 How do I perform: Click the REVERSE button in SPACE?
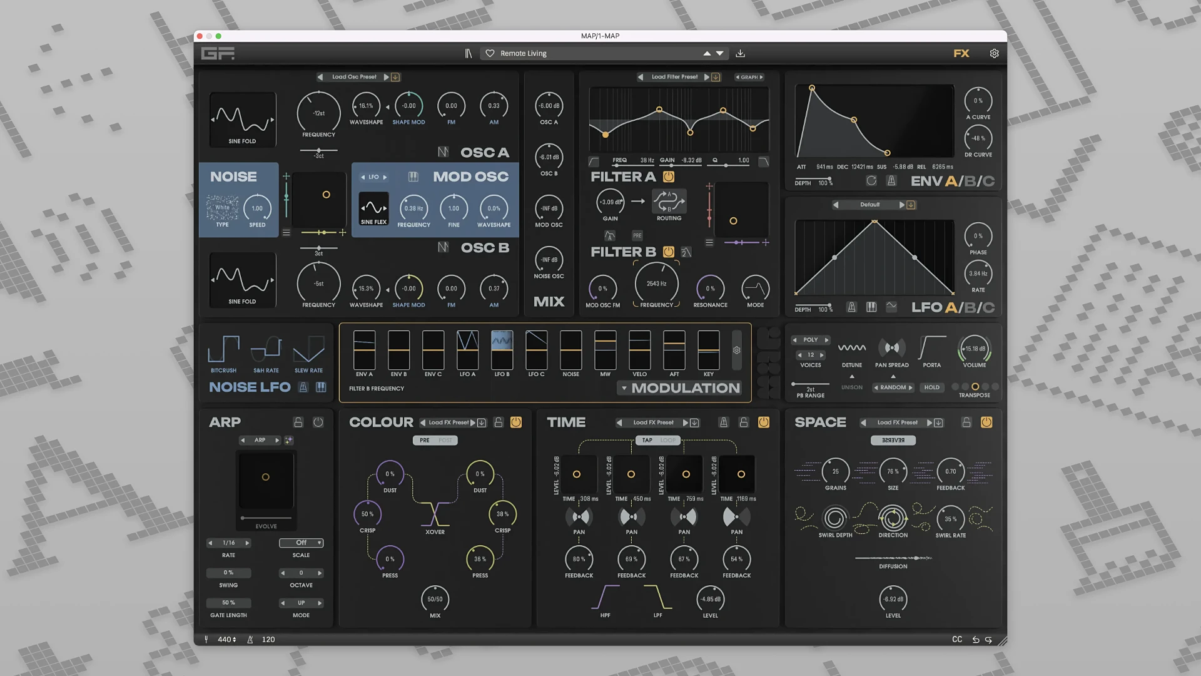(x=893, y=441)
